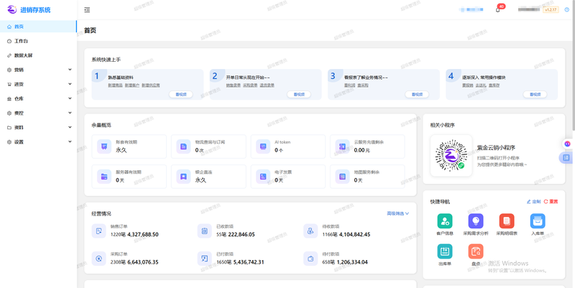This screenshot has height=288, width=575.
Task: Click the blue floating panel icon below the assistant
Action: coord(566,157)
